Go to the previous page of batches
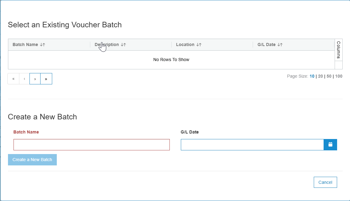Screen dimensions: 350x201 point(24,79)
